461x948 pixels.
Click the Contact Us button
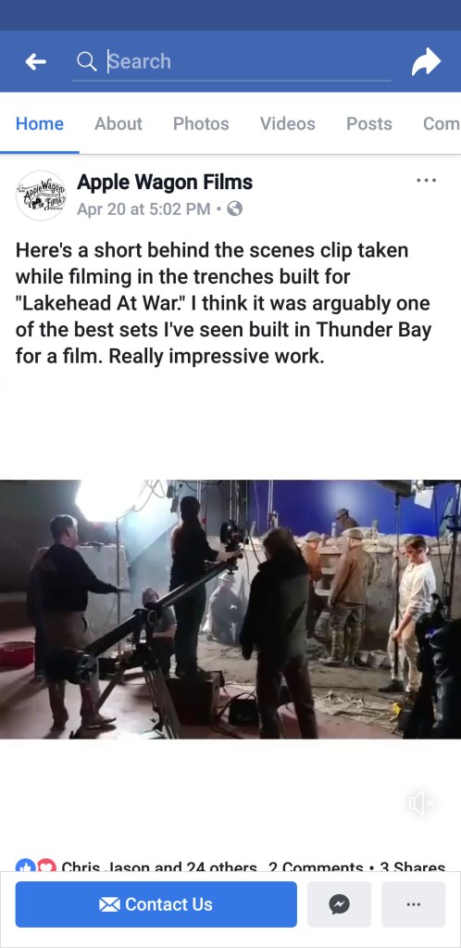pos(156,904)
